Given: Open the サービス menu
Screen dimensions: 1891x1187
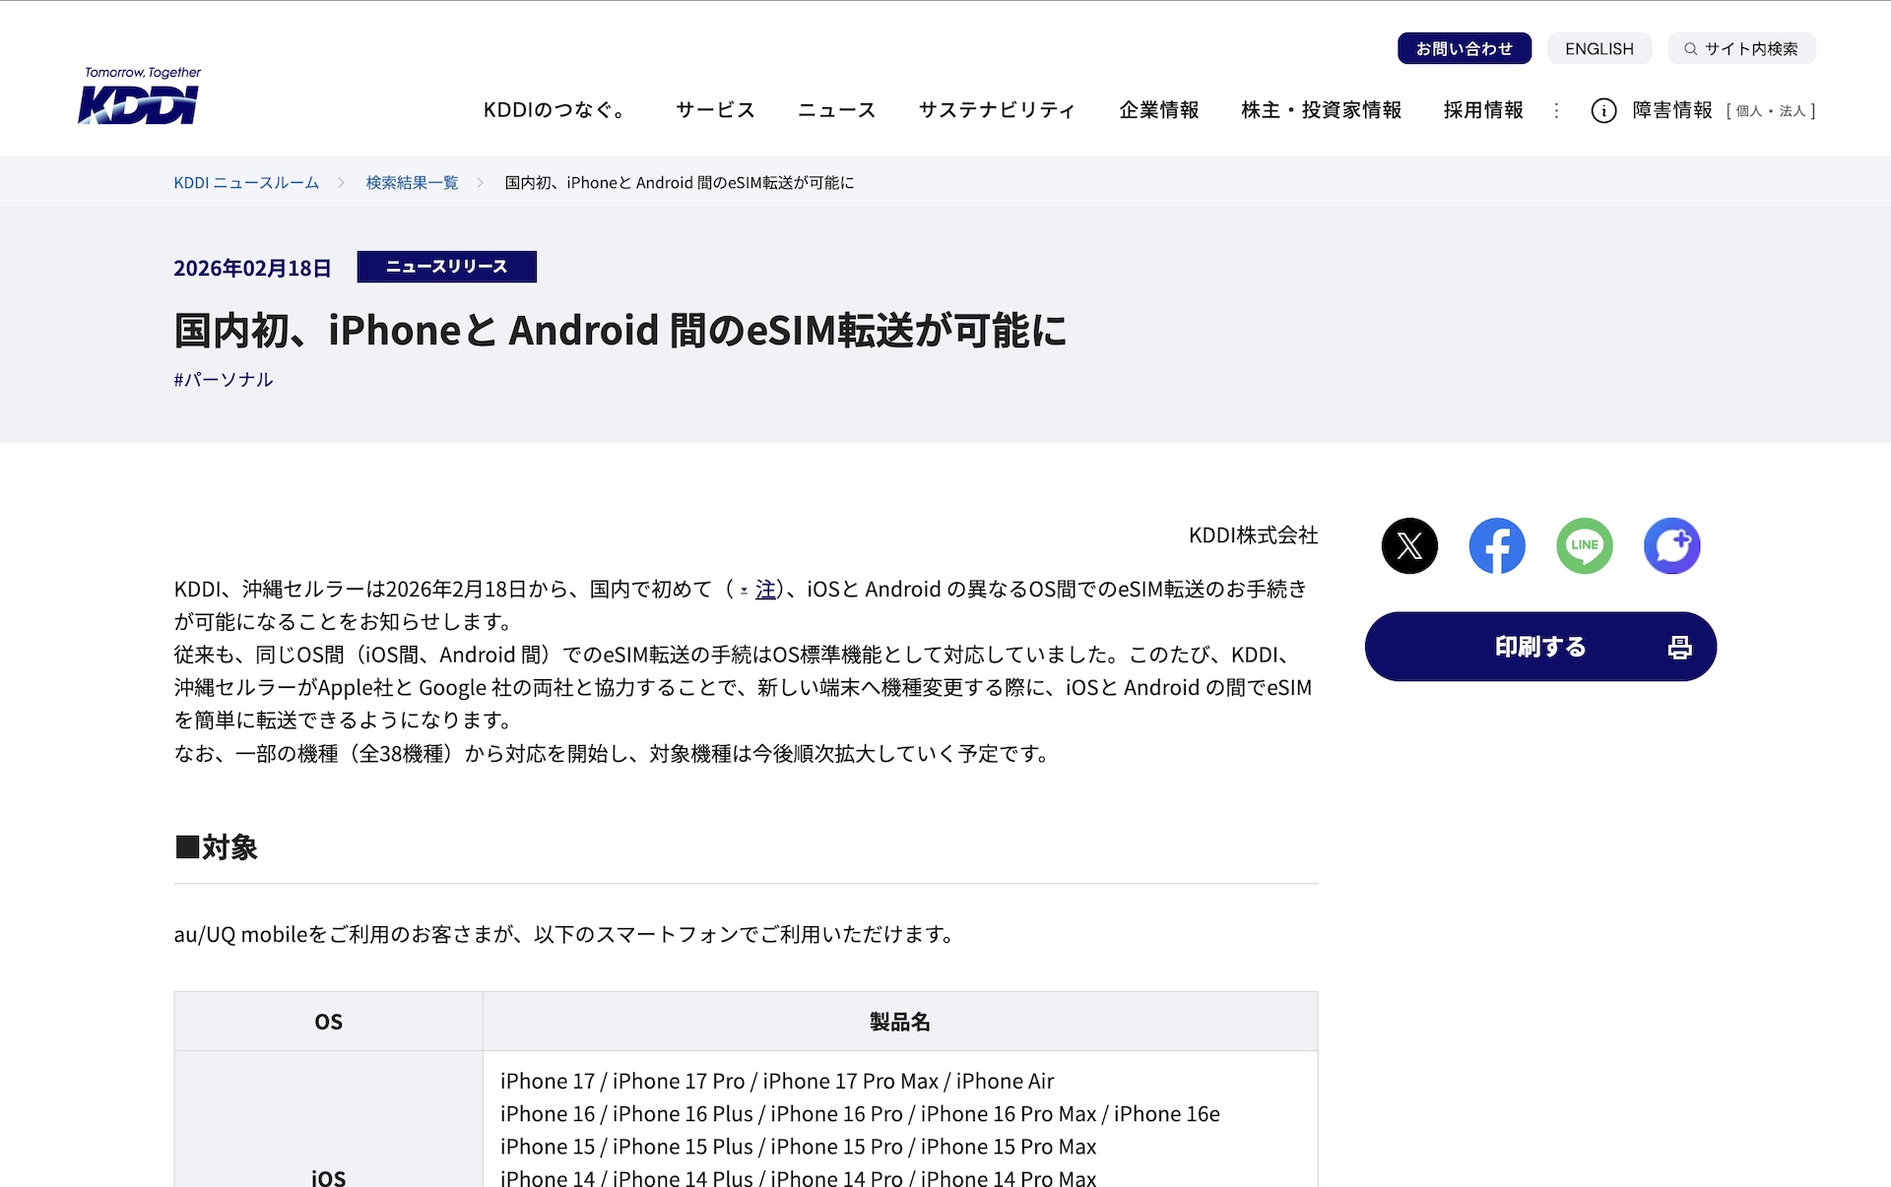Looking at the screenshot, I should [x=715, y=110].
